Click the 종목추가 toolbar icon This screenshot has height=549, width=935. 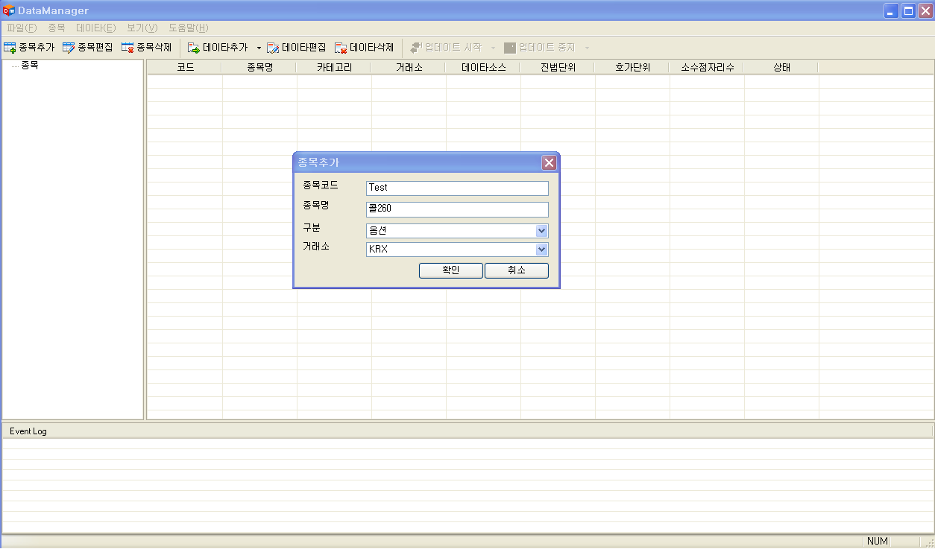[10, 48]
